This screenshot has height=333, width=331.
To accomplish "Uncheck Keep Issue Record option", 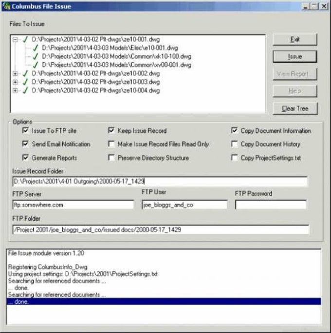I will [x=111, y=130].
